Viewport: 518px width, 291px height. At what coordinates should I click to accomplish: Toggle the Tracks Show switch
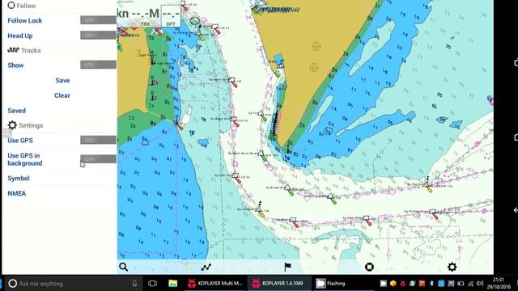[98, 65]
